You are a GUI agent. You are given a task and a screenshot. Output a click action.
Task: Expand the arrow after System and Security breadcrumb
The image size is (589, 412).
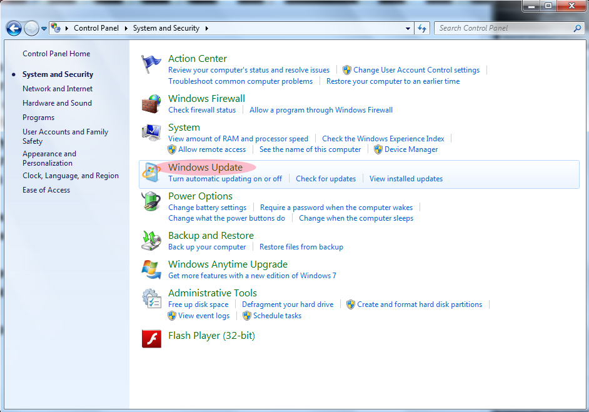coord(206,28)
